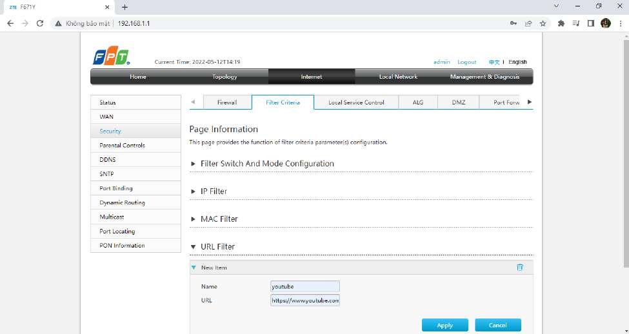Close the F671Y browser tab
The image size is (629, 334).
[107, 7]
